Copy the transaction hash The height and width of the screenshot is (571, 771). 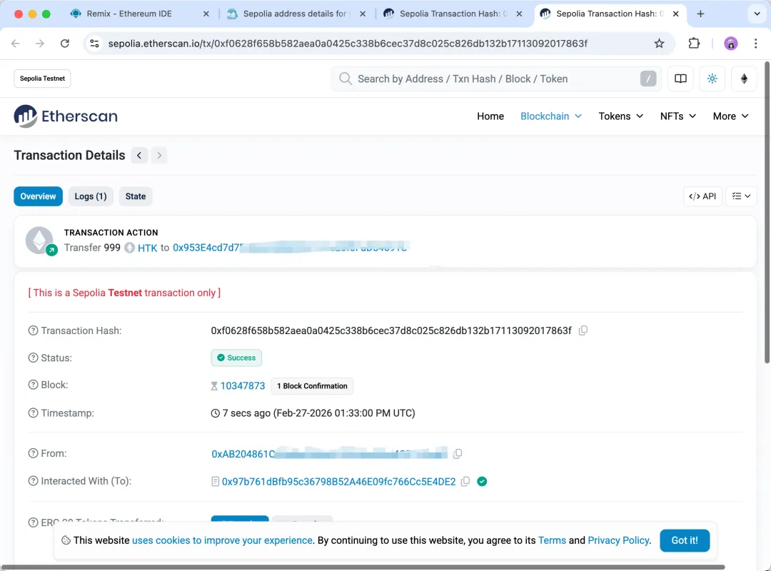(x=583, y=330)
